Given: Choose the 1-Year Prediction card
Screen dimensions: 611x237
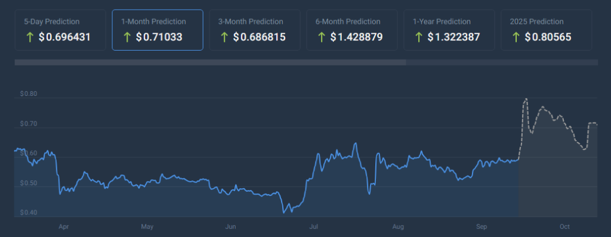Looking at the screenshot, I should pos(449,30).
